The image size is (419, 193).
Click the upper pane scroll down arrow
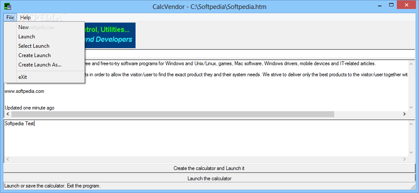pos(411,107)
